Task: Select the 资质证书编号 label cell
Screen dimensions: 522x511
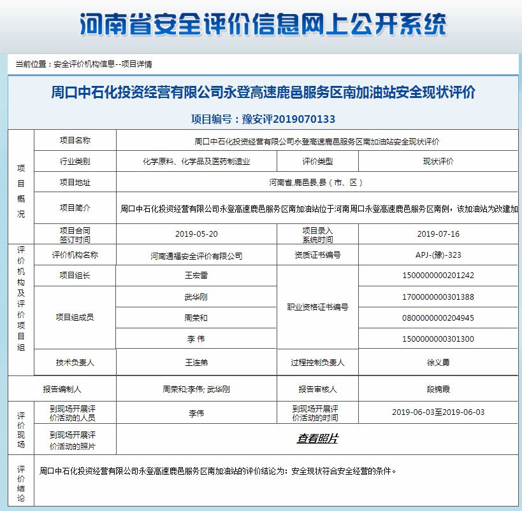Action: [x=317, y=255]
